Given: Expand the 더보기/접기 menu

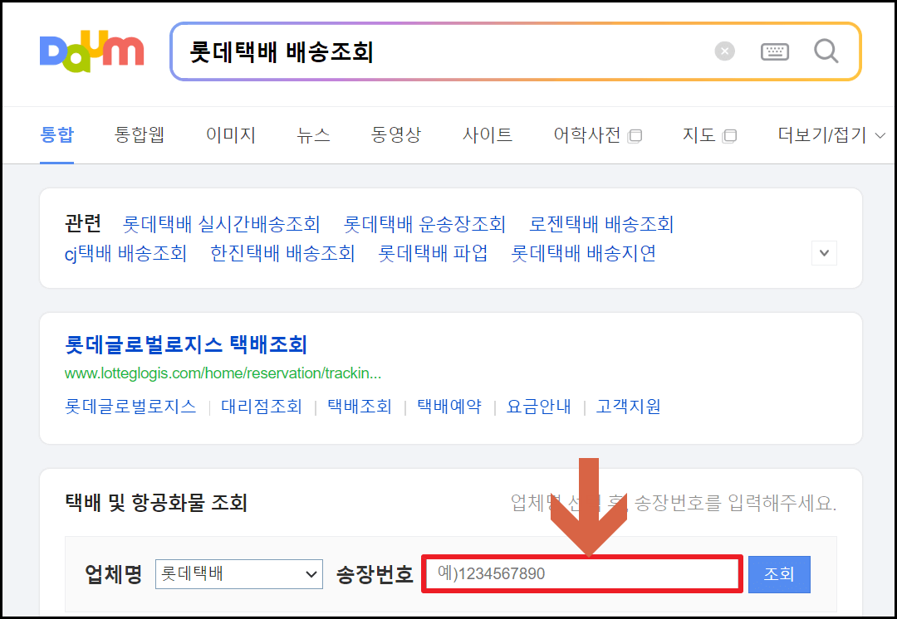Looking at the screenshot, I should click(831, 135).
